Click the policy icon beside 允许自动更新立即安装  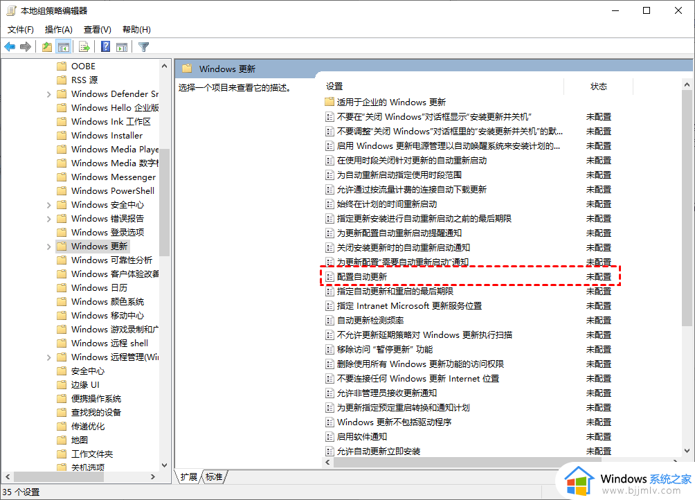[330, 452]
